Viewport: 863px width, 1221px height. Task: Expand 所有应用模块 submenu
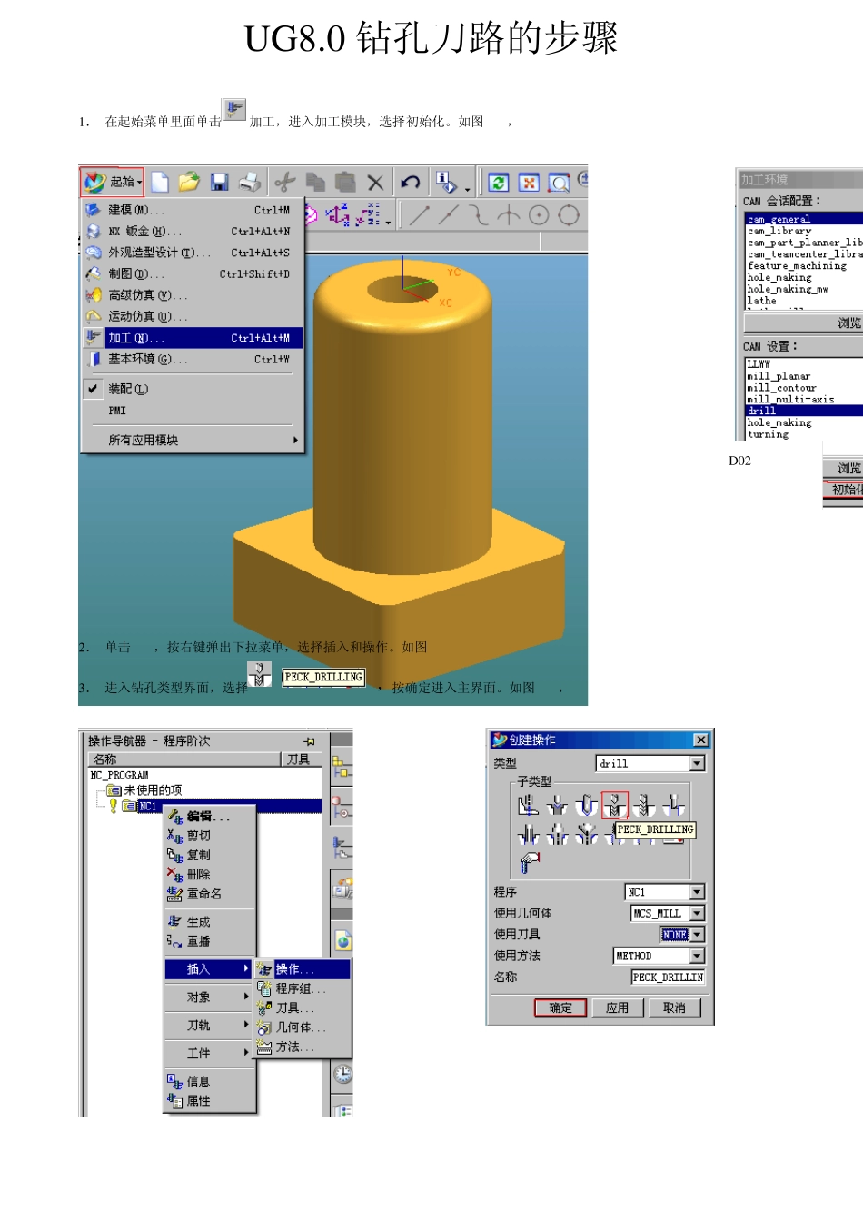click(192, 440)
